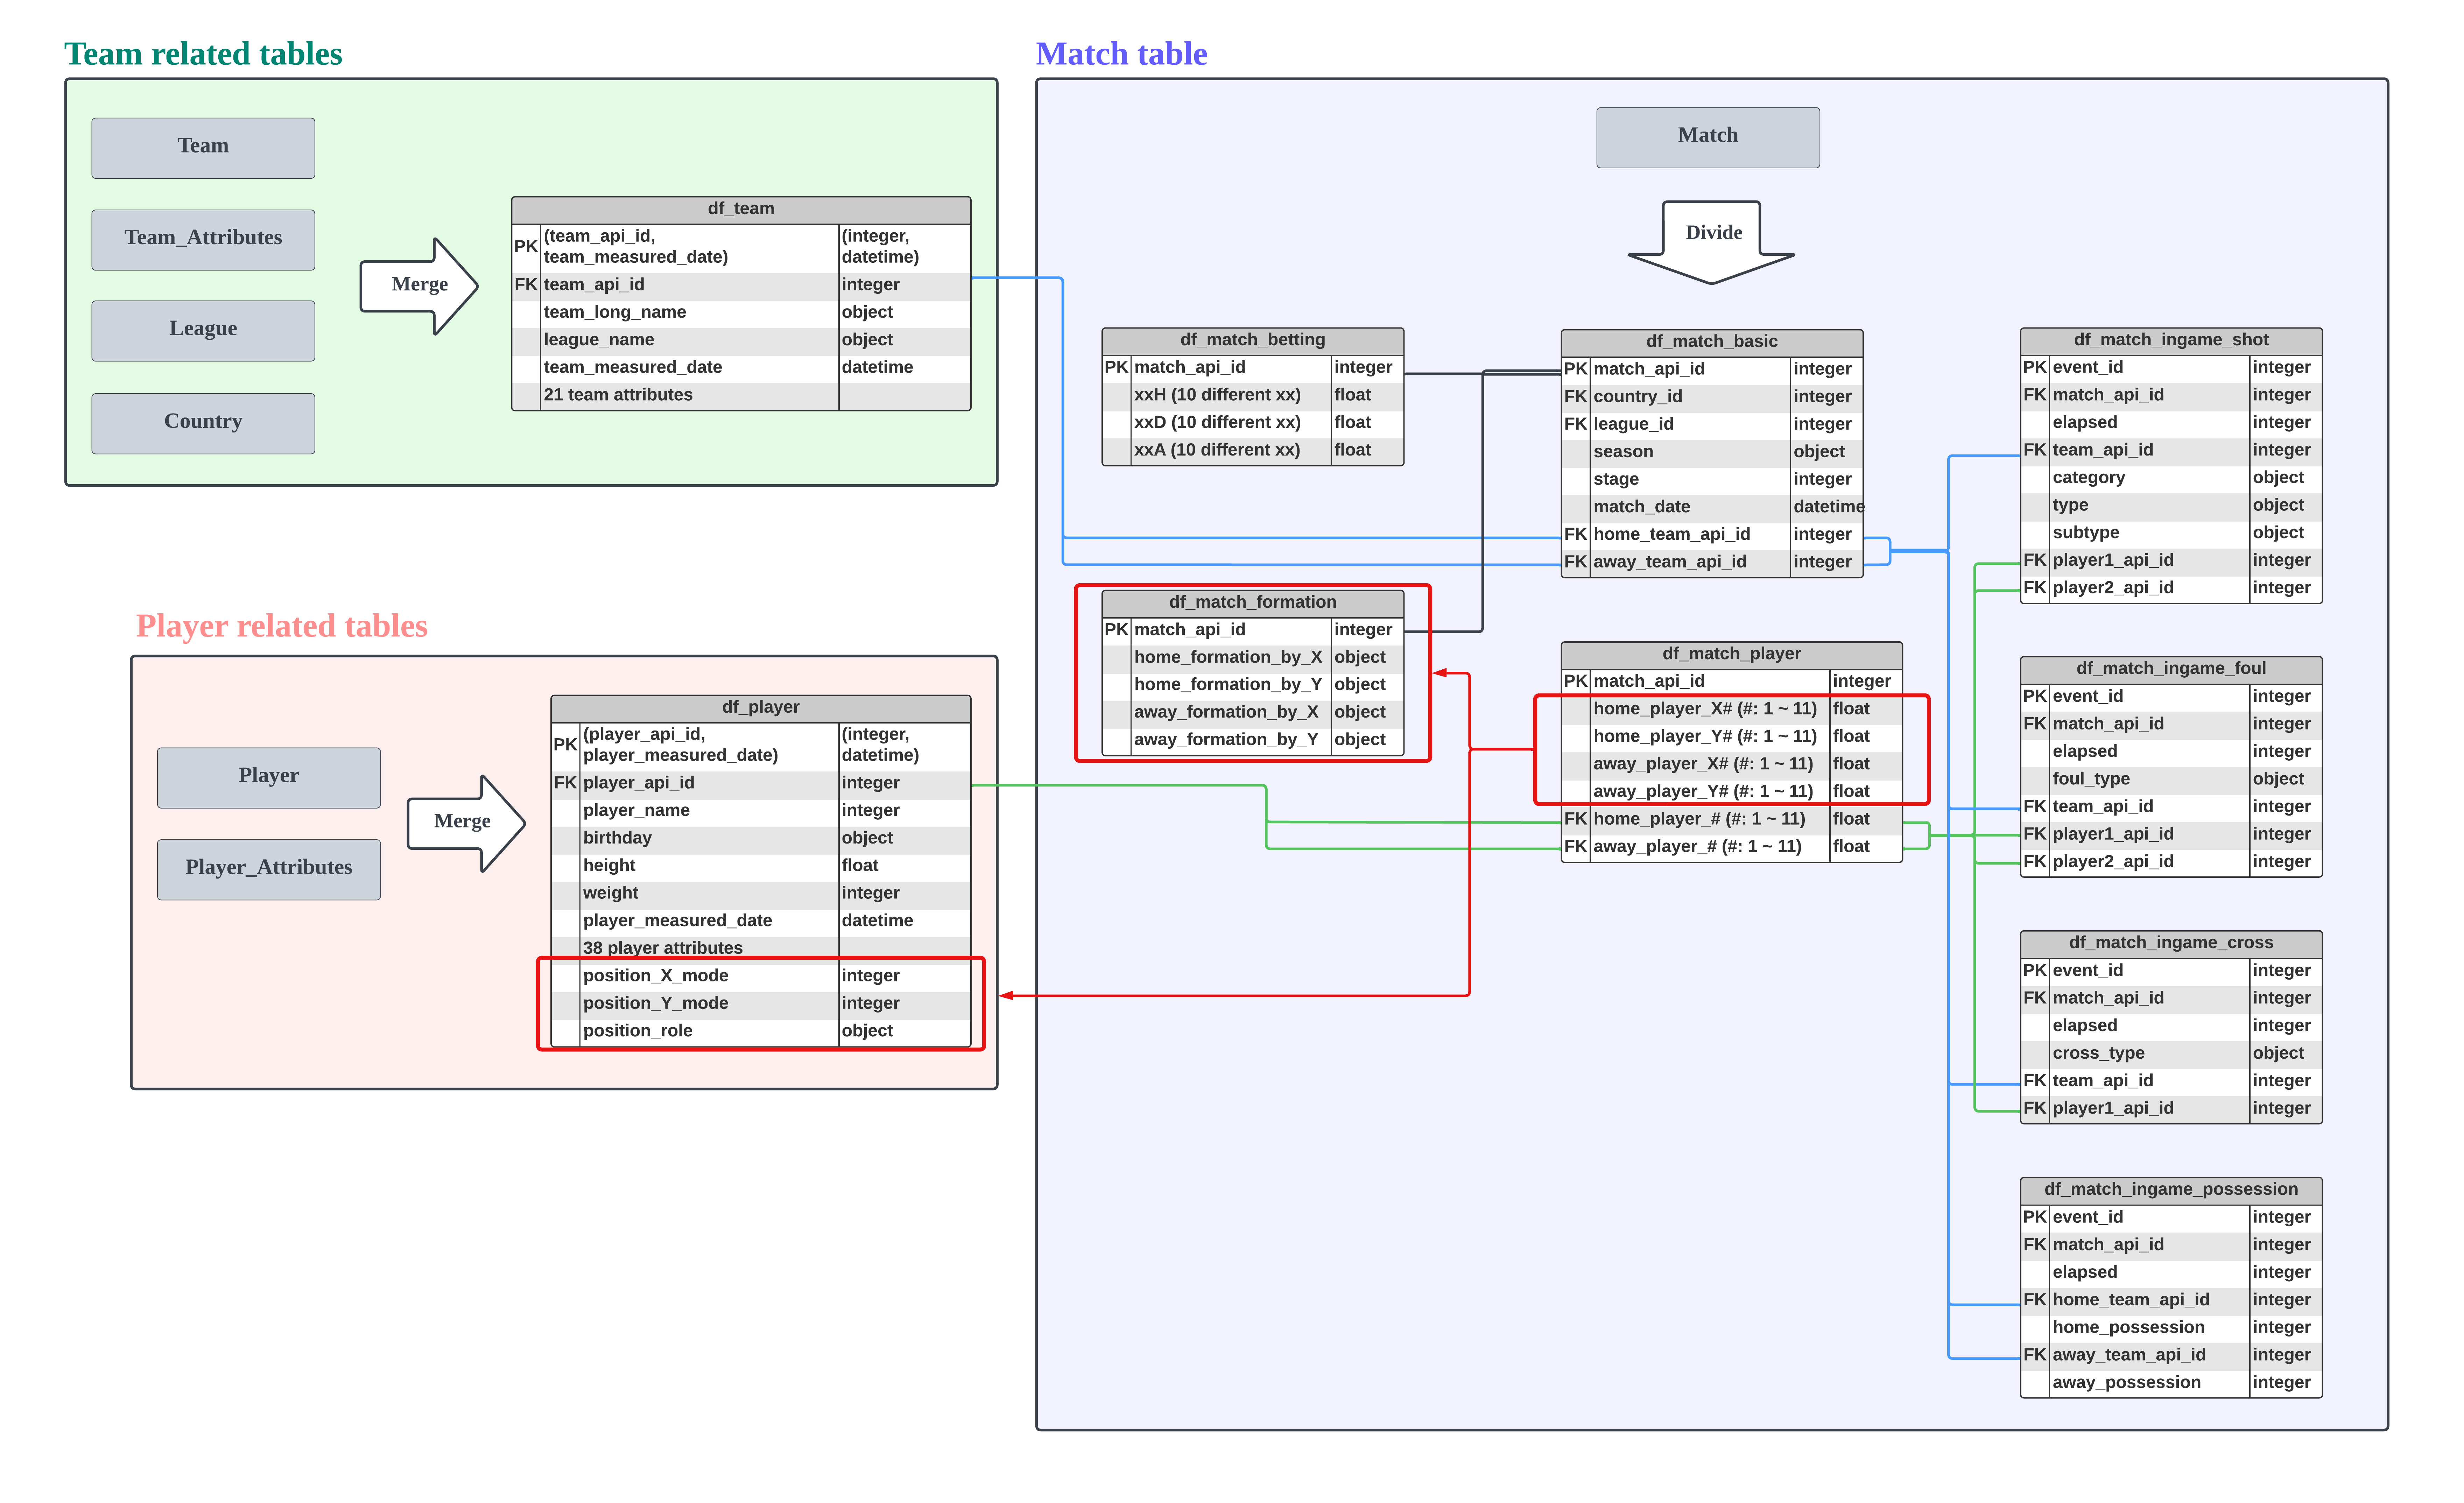Click the 'Team related tables' heading

click(203, 54)
